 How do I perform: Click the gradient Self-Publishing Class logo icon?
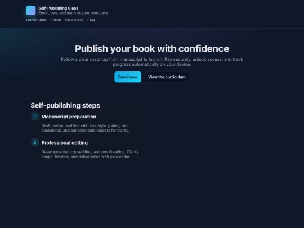[31, 11]
